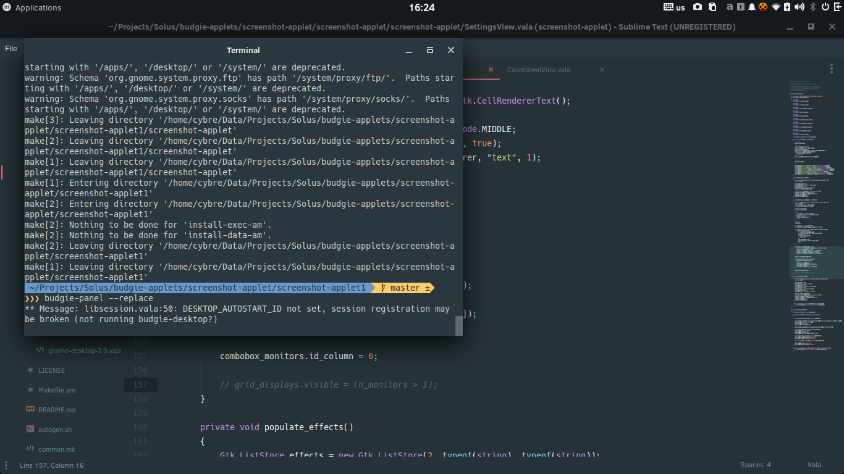Click the 'budgie-panel --replace' command line
The height and width of the screenshot is (474, 844).
tap(99, 298)
